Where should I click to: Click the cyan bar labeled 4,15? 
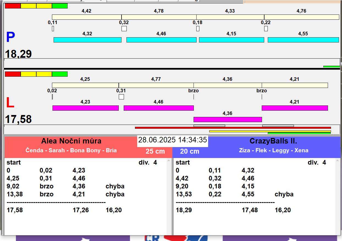click(x=231, y=40)
